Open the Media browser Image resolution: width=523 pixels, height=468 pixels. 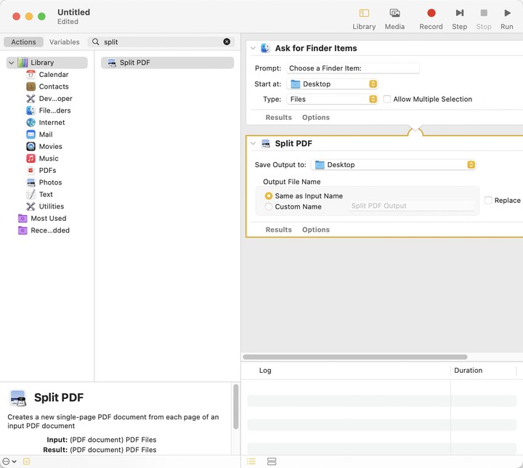[x=394, y=13]
